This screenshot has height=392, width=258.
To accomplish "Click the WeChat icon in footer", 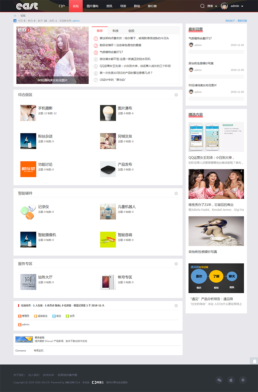I will (219, 380).
